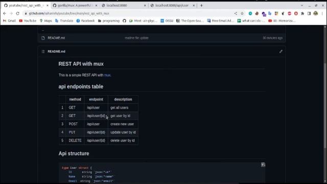Reload the GitHub page
The width and height of the screenshot is (327, 184).
(18, 13)
